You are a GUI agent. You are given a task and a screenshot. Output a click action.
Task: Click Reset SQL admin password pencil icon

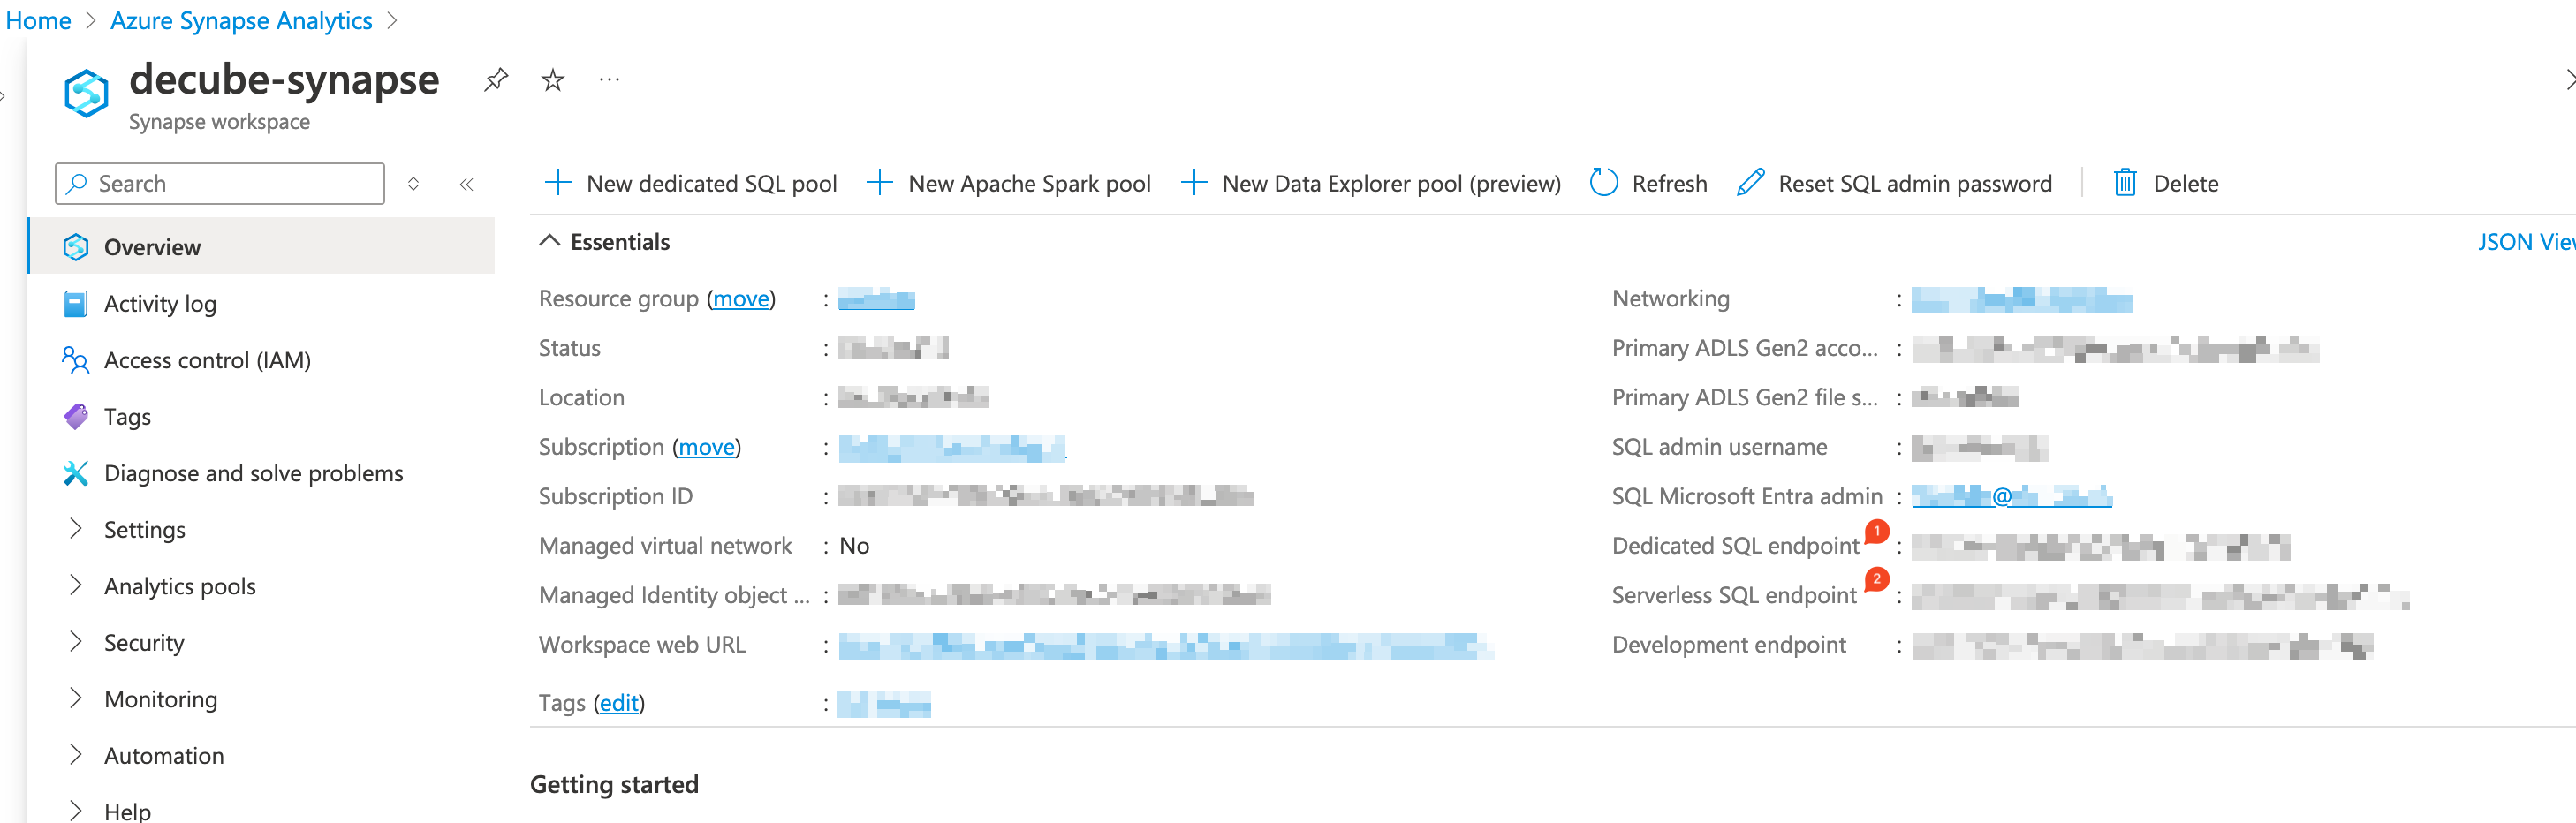click(1750, 183)
